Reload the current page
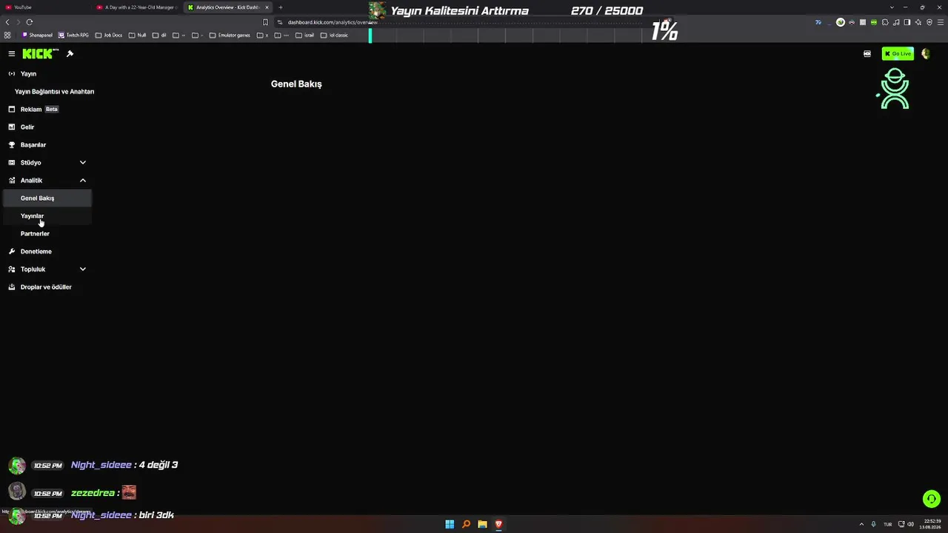Image resolution: width=948 pixels, height=533 pixels. click(30, 22)
